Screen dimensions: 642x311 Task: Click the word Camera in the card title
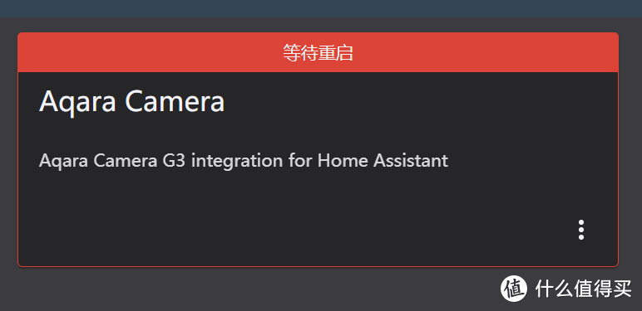click(x=175, y=101)
